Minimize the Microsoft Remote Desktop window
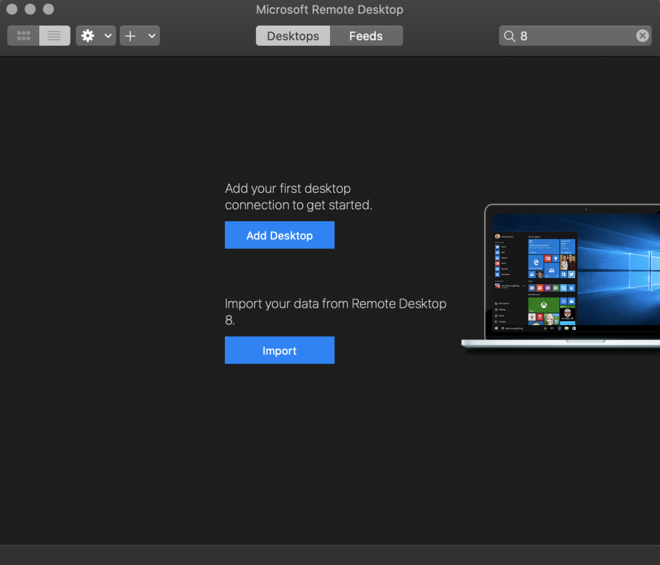Image resolution: width=660 pixels, height=565 pixels. pyautogui.click(x=30, y=9)
